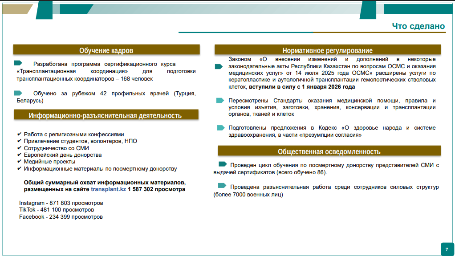Click the Instagram views statistic line
Image resolution: width=455 pixels, height=257 pixels.
(x=61, y=203)
